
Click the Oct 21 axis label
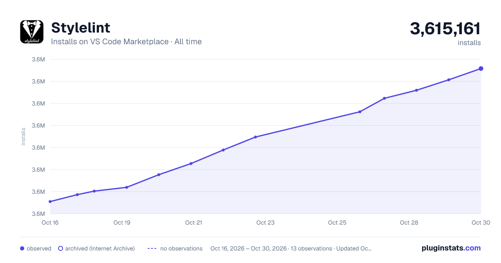(x=194, y=223)
